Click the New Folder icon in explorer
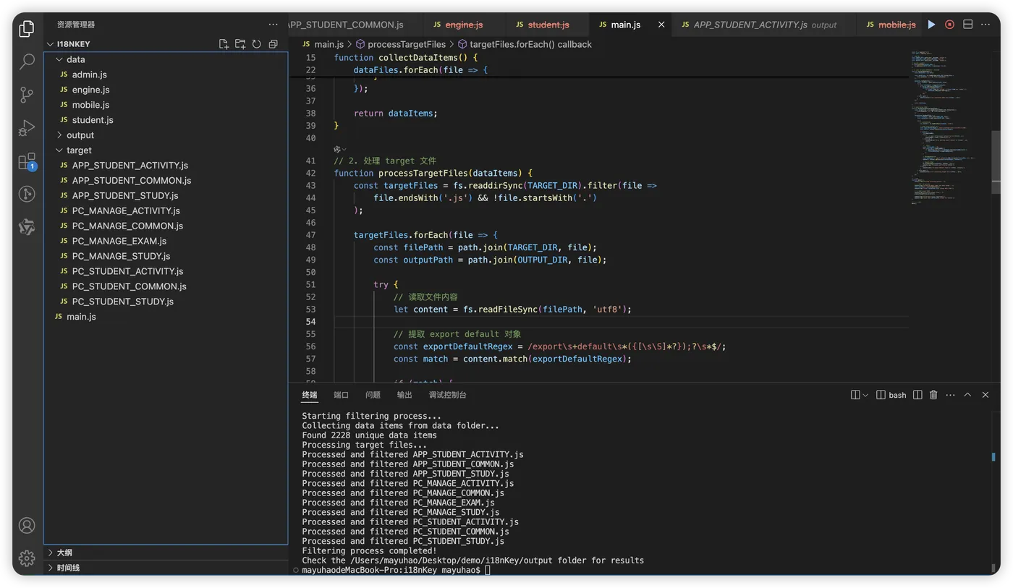Image resolution: width=1013 pixels, height=588 pixels. pos(240,44)
